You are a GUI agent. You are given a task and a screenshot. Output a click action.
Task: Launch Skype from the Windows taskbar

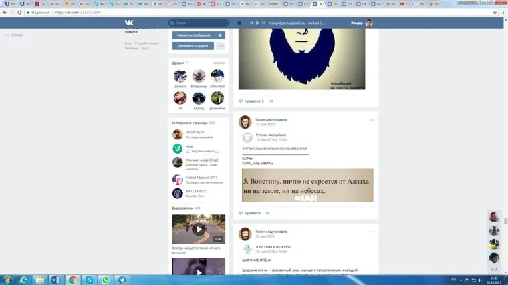(x=89, y=280)
